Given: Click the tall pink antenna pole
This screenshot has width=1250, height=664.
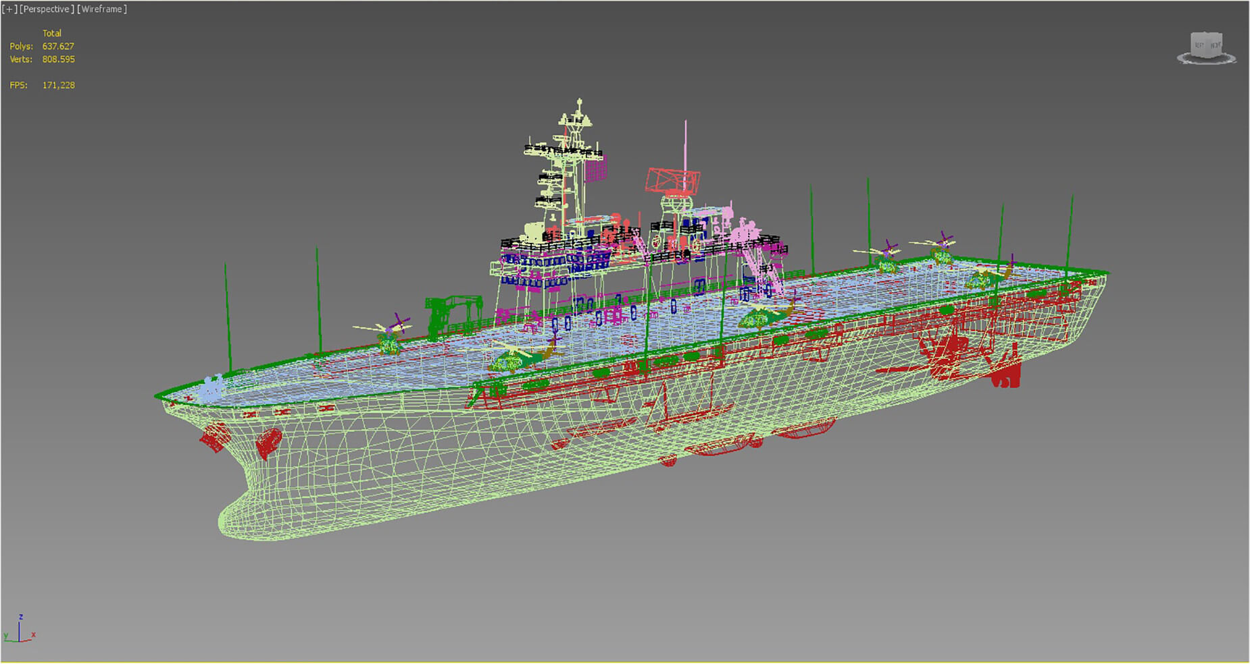Looking at the screenshot, I should click(686, 145).
